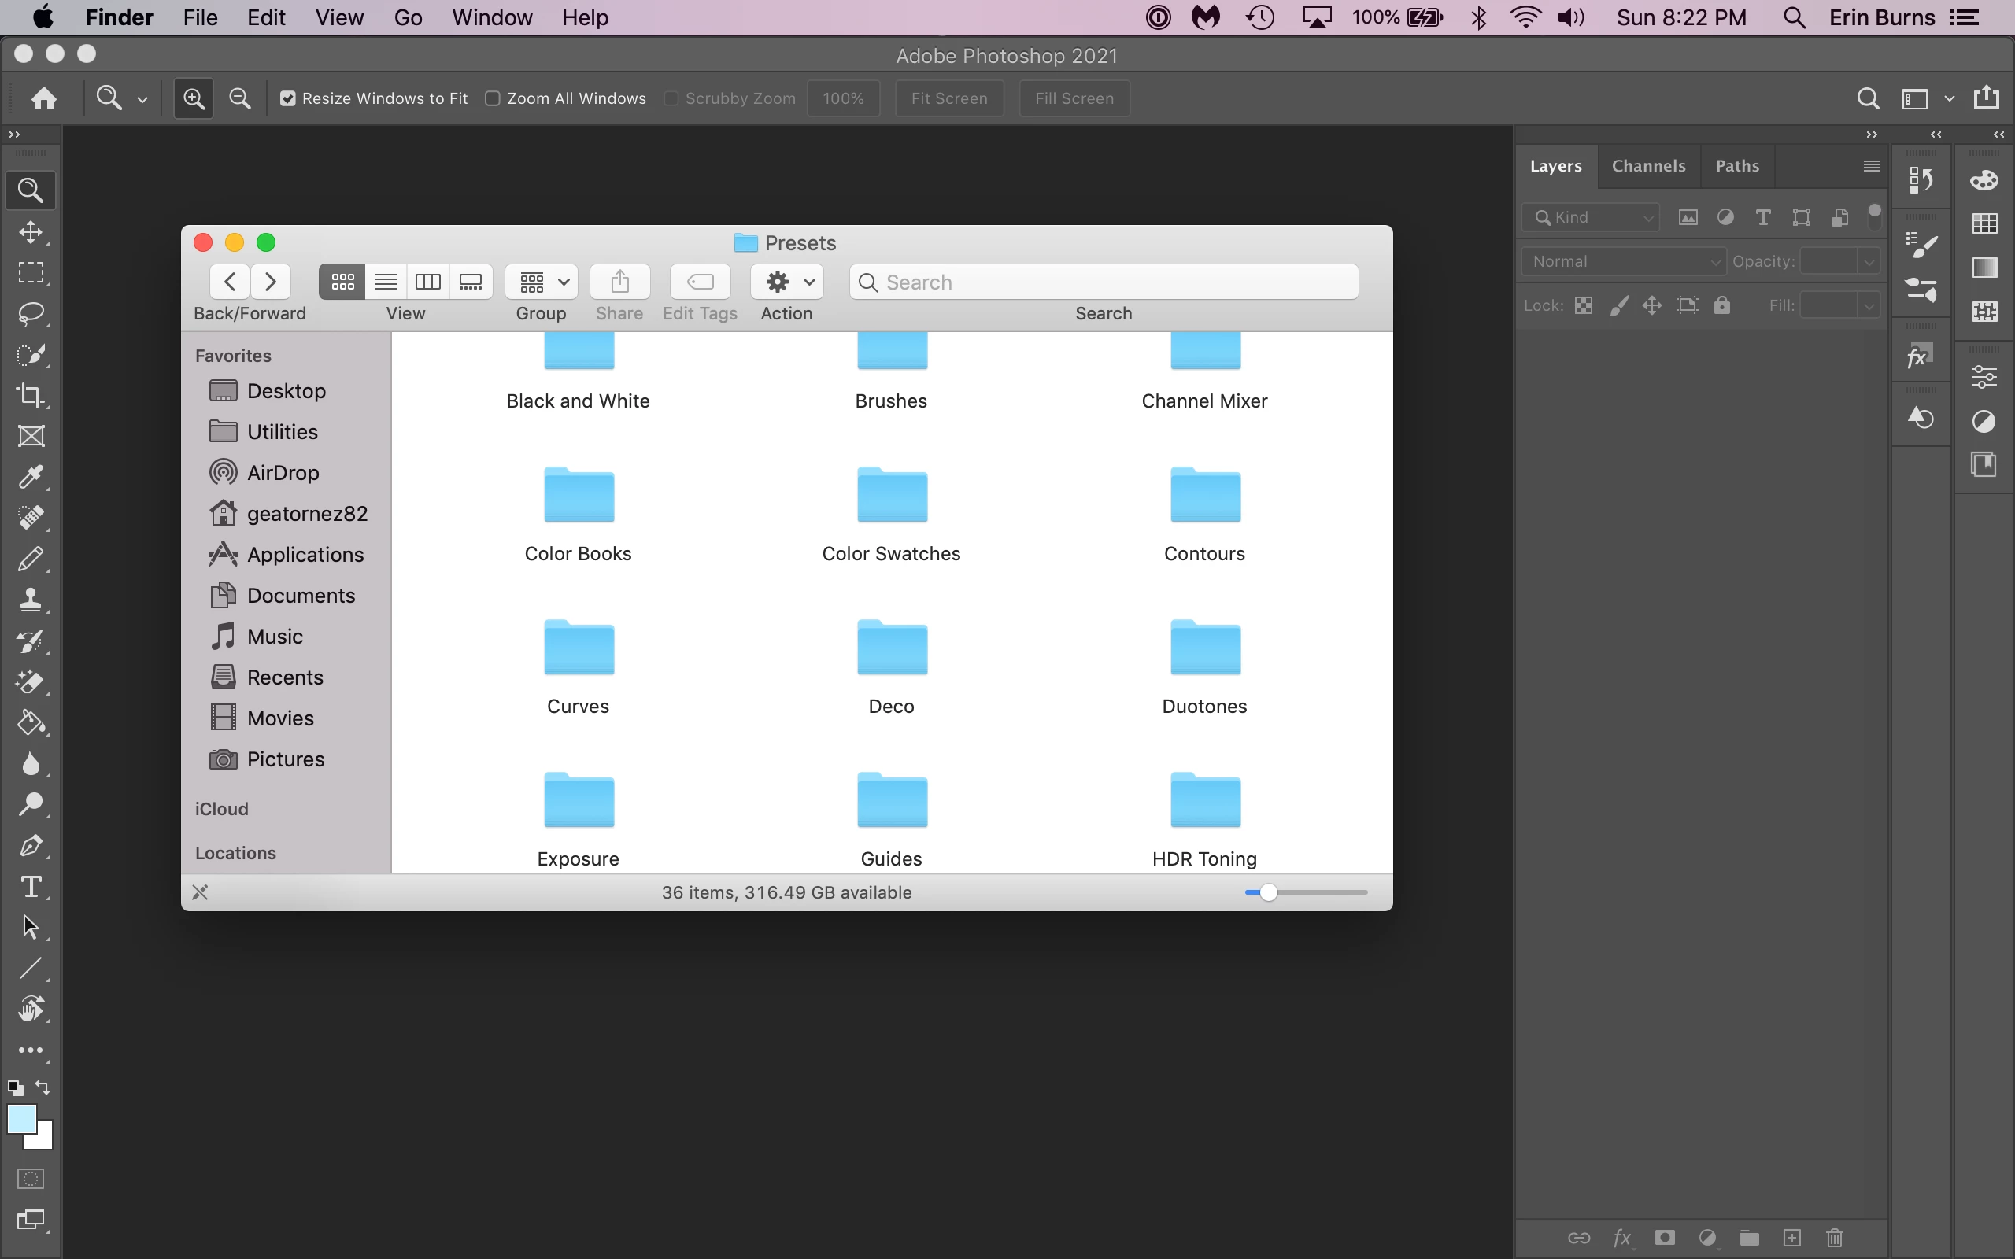Click the Fit Screen button
Viewport: 2015px width, 1259px height.
click(x=948, y=98)
